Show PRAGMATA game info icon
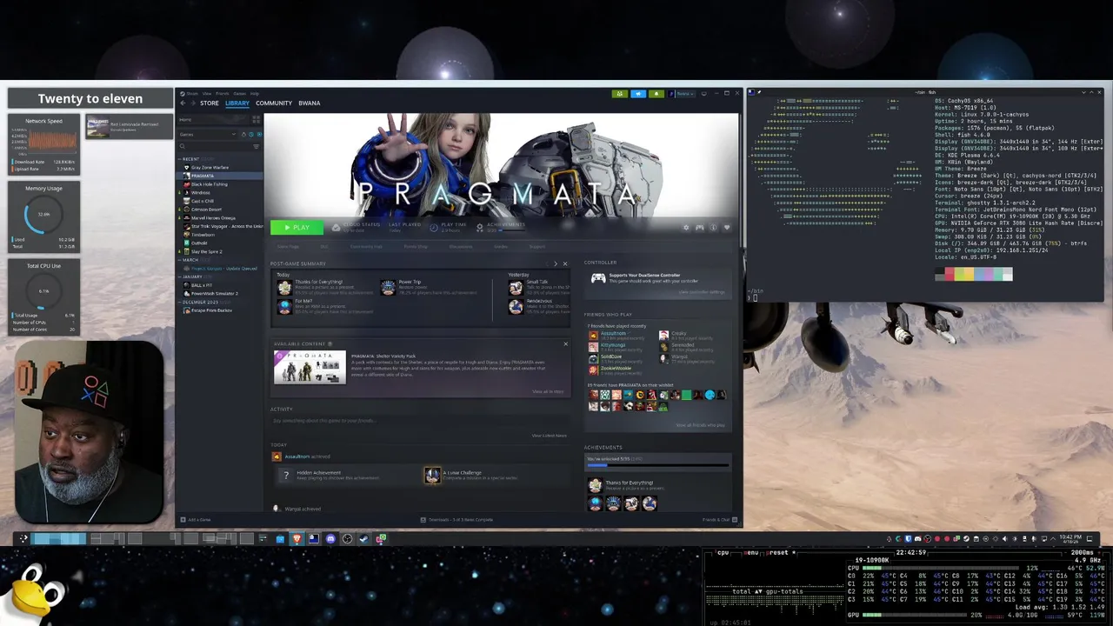1113x626 pixels. coord(713,228)
